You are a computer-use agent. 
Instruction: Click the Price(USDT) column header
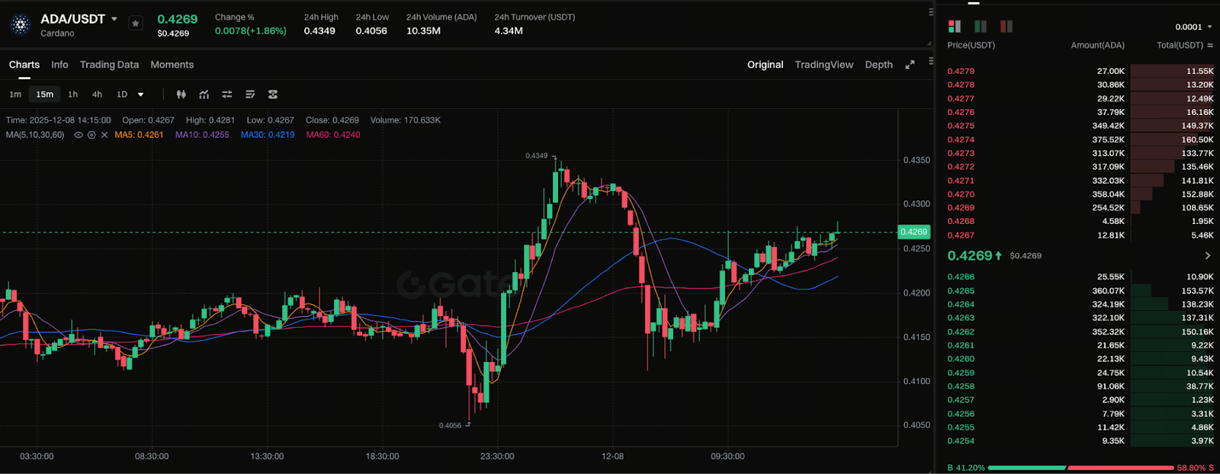(971, 45)
